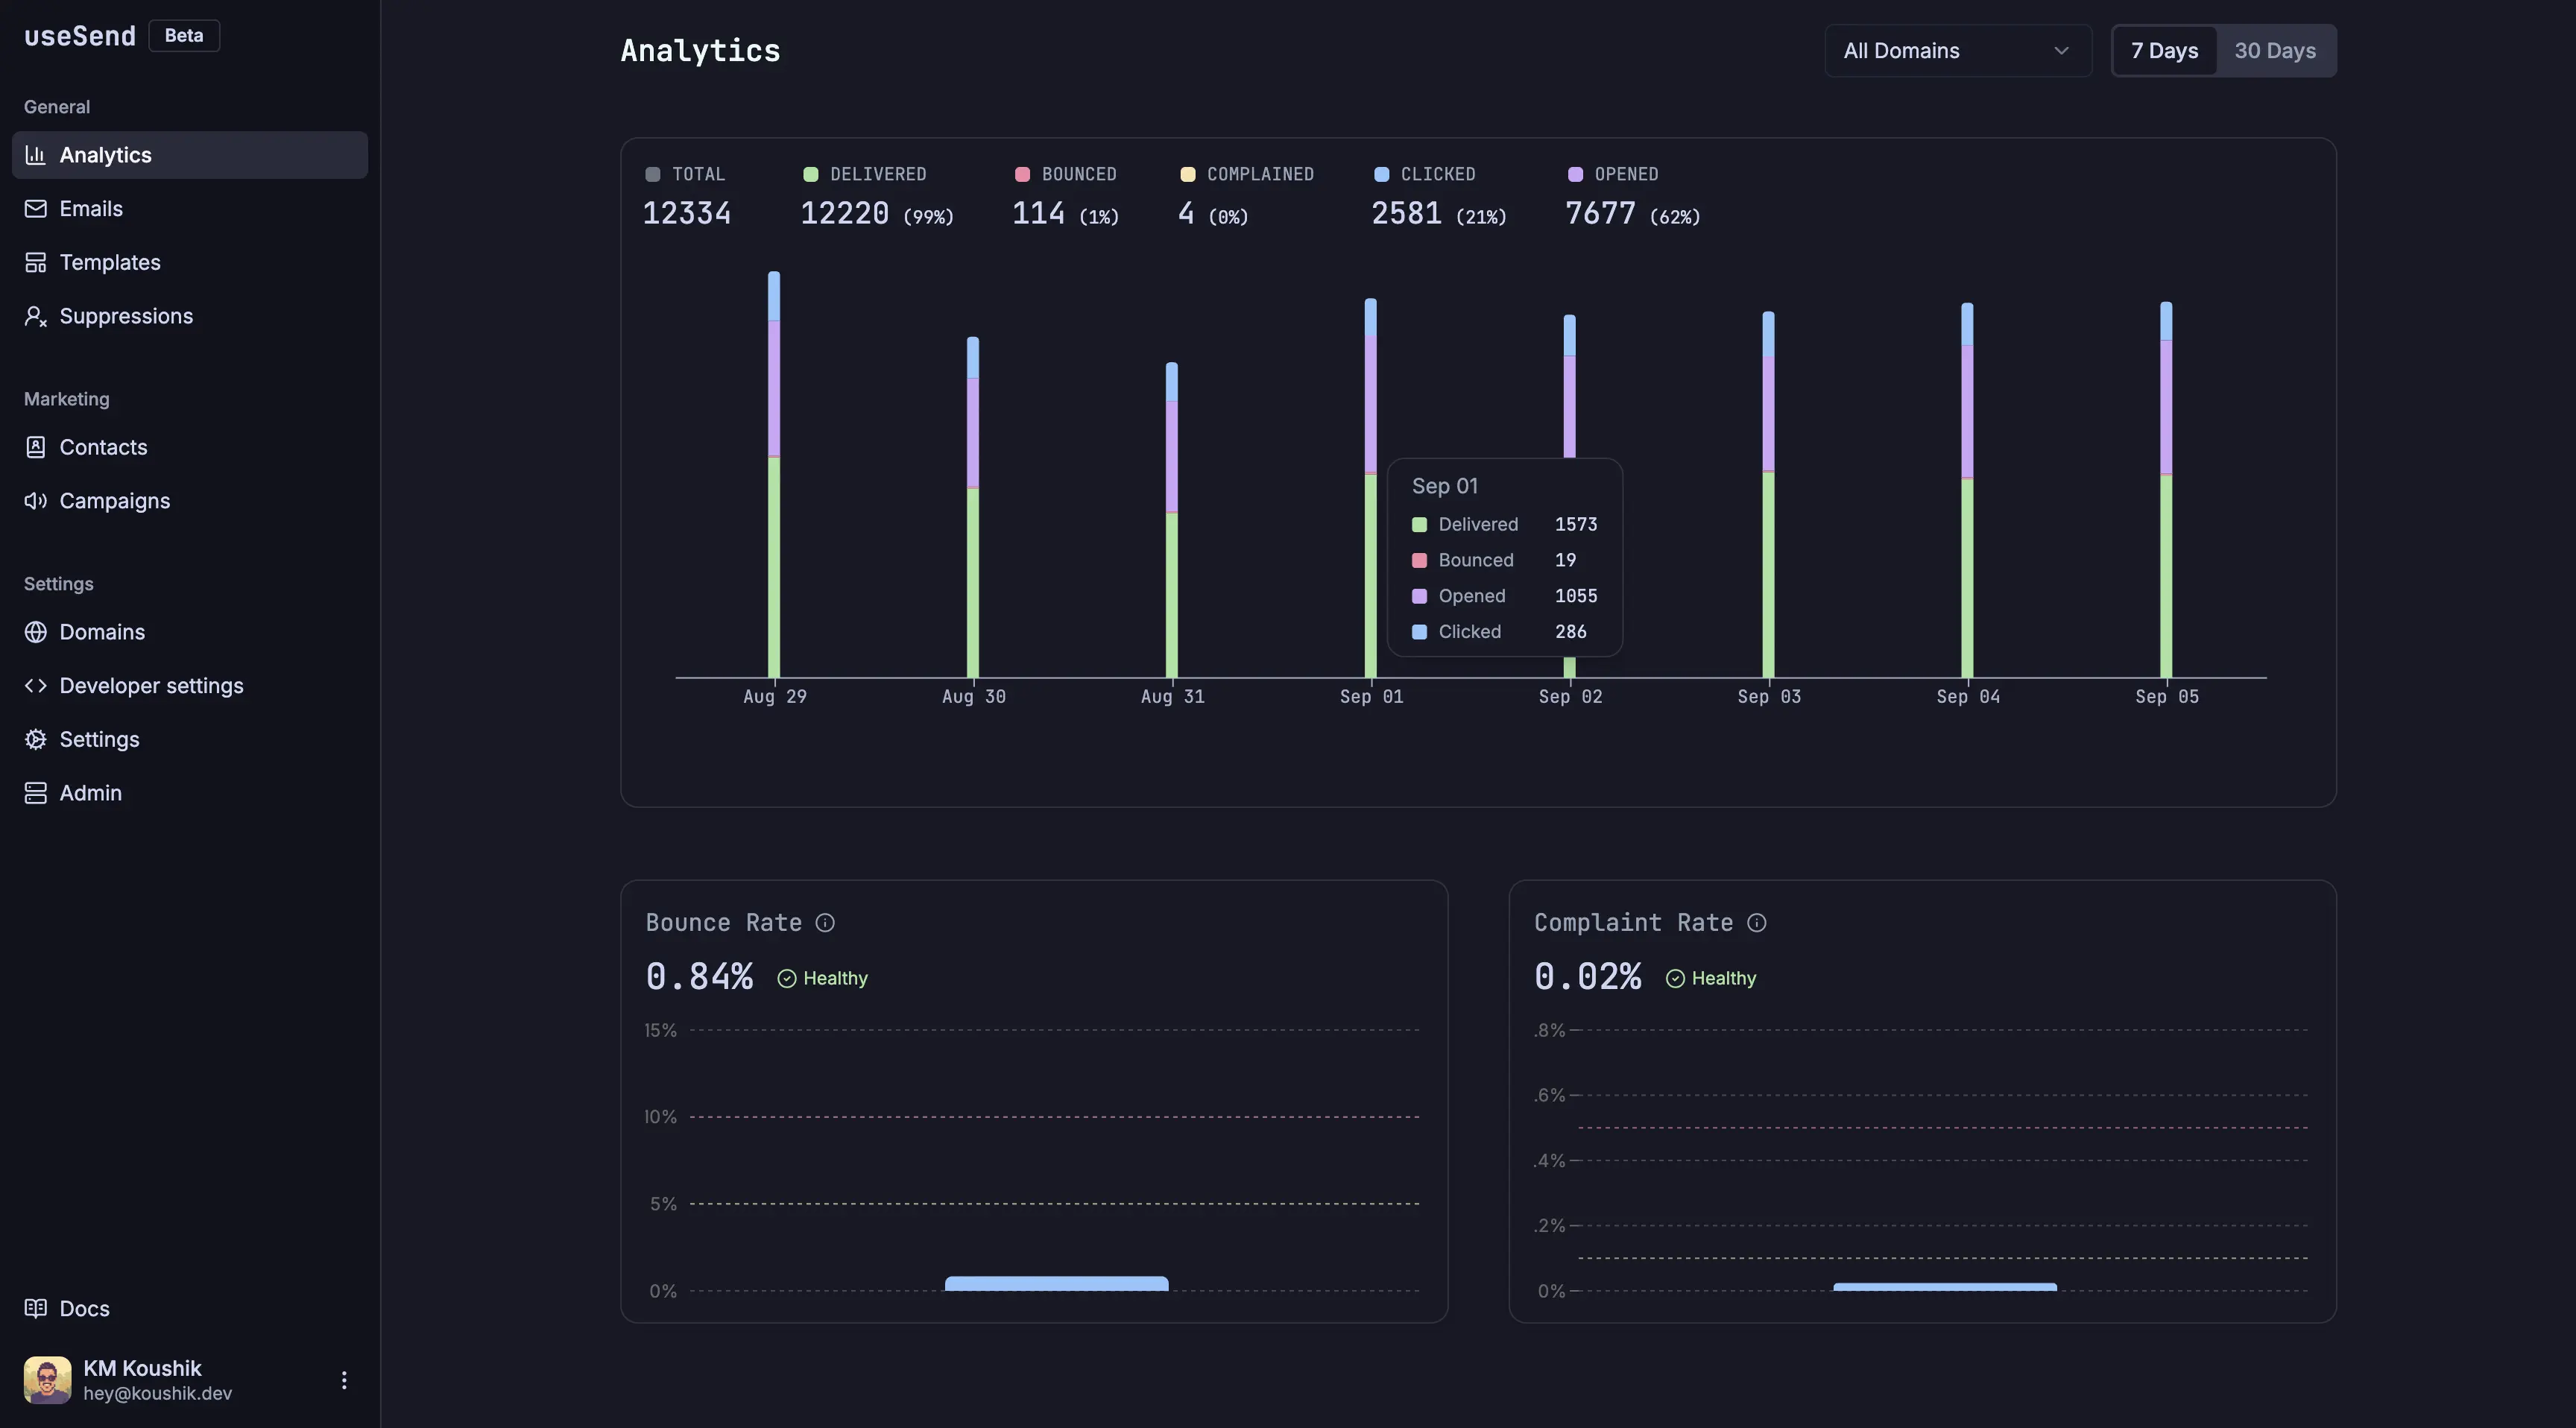Click the Complaint Rate info icon
Viewport: 2576px width, 1428px height.
pyautogui.click(x=1757, y=922)
